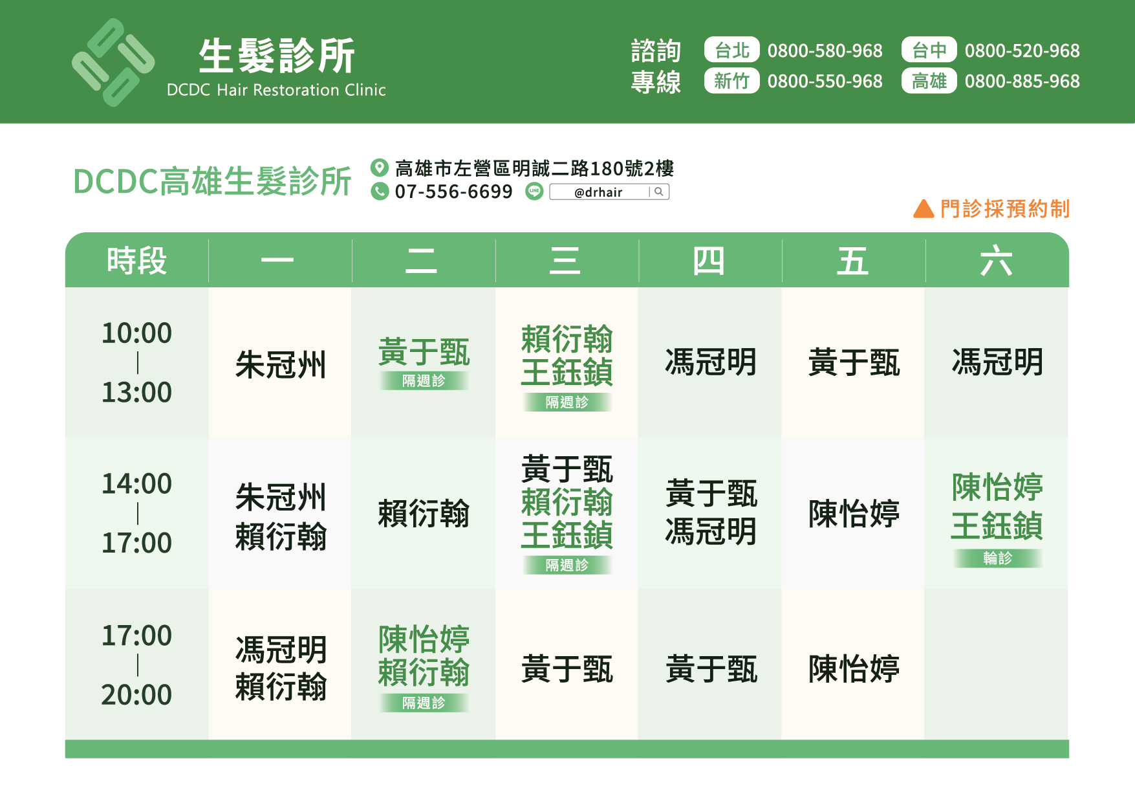This screenshot has width=1135, height=803.
Task: Select the 高雄 hotline badge
Action: click(x=929, y=81)
